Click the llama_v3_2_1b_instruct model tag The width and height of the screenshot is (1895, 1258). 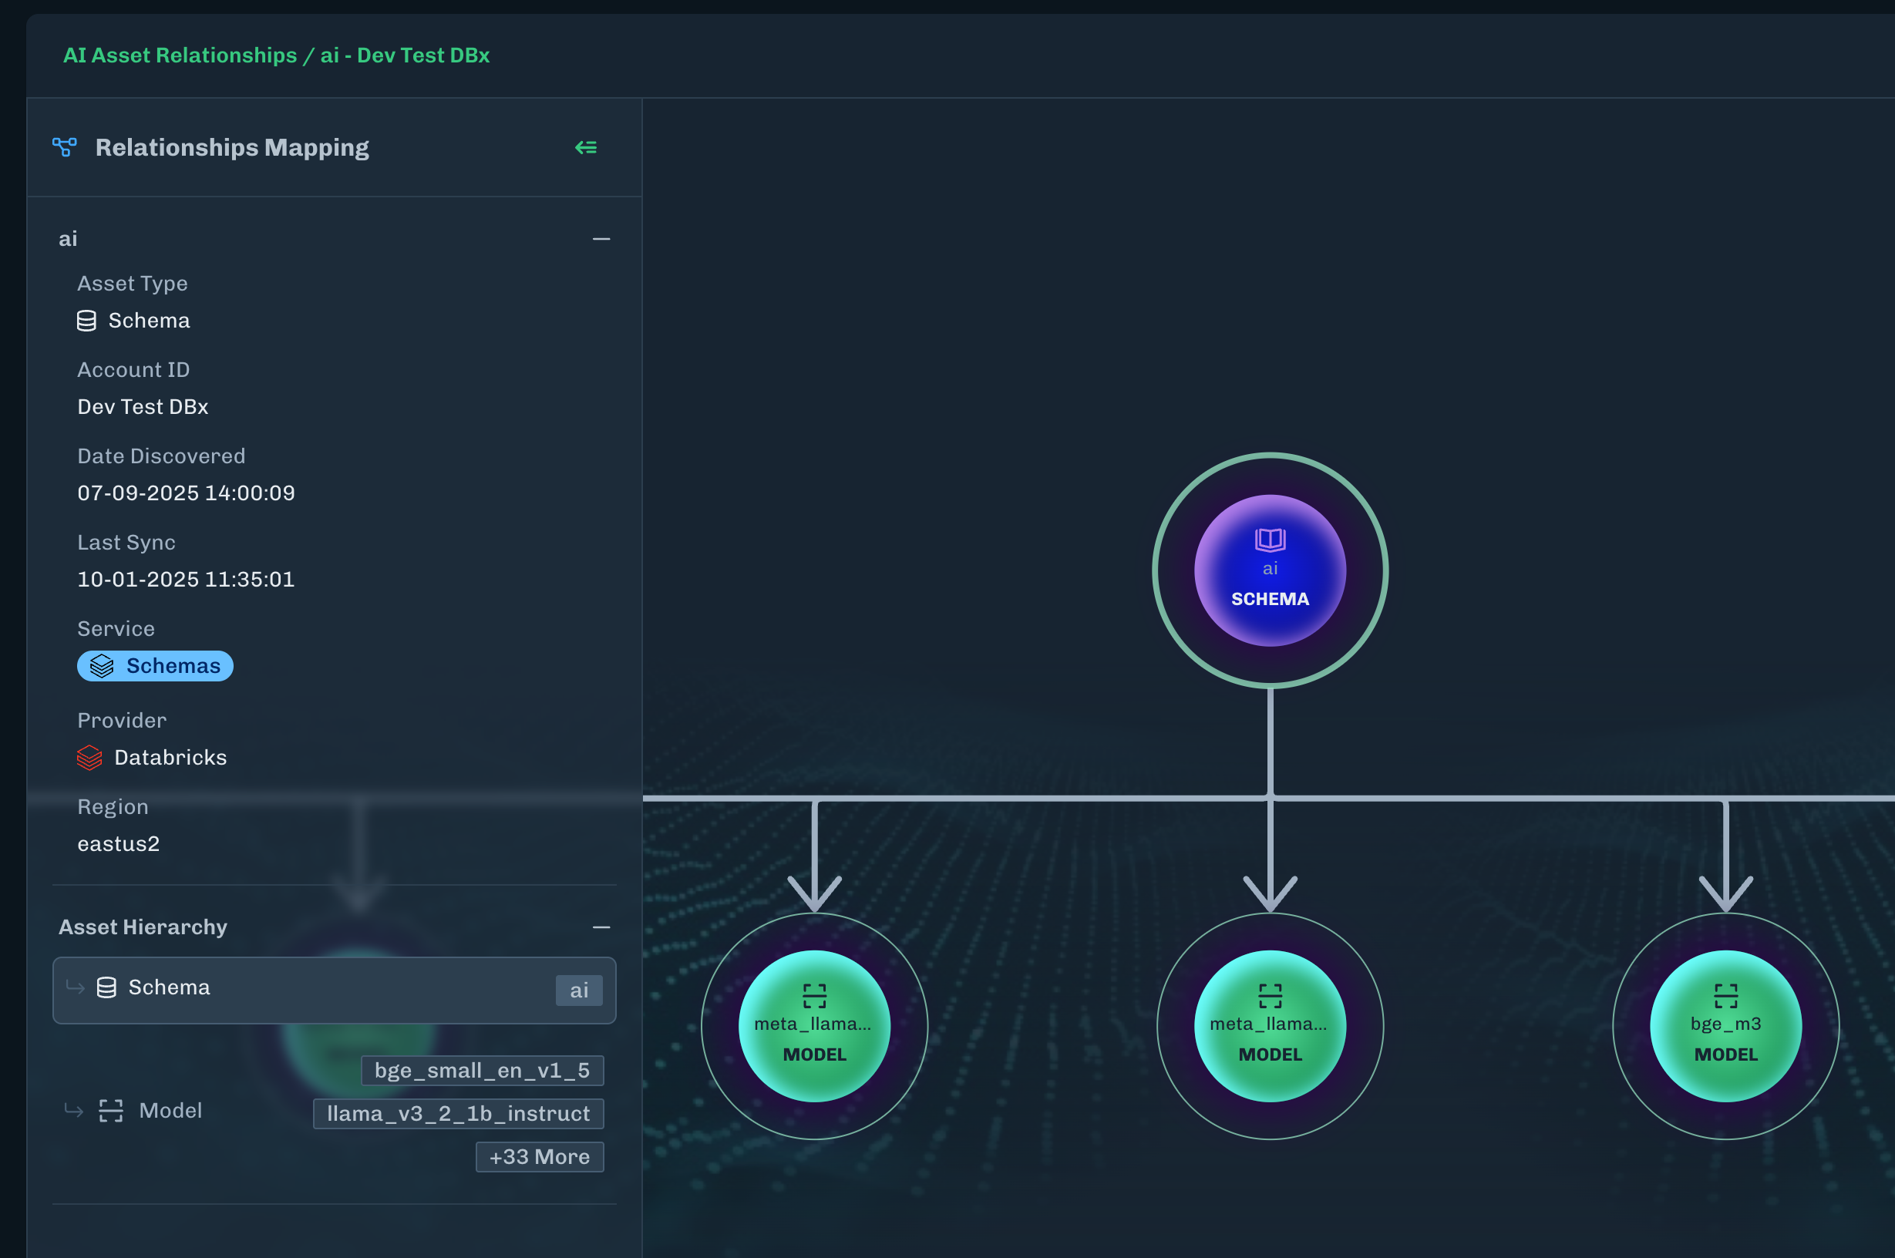pyautogui.click(x=458, y=1114)
